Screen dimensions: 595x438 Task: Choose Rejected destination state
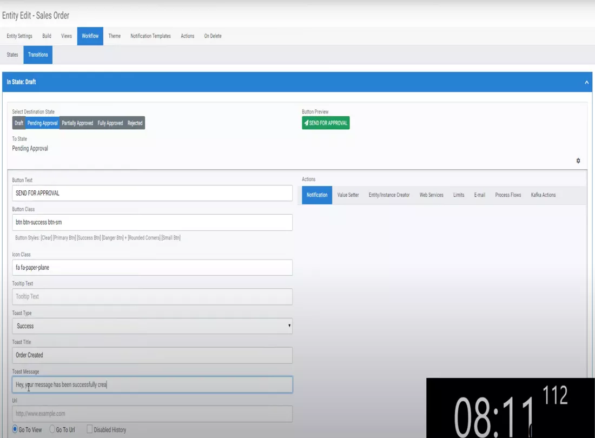pos(135,123)
